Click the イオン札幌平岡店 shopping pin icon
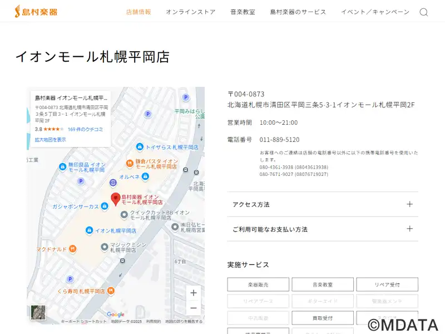445x334 pixels. [x=89, y=230]
